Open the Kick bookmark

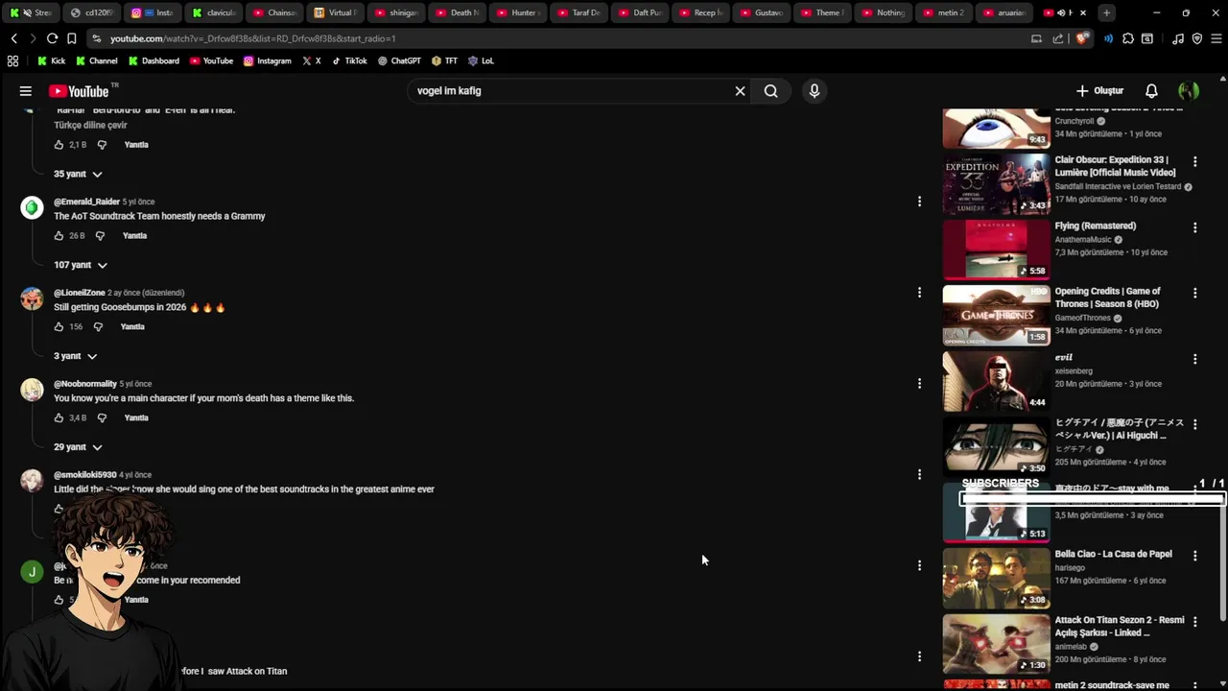pos(52,60)
